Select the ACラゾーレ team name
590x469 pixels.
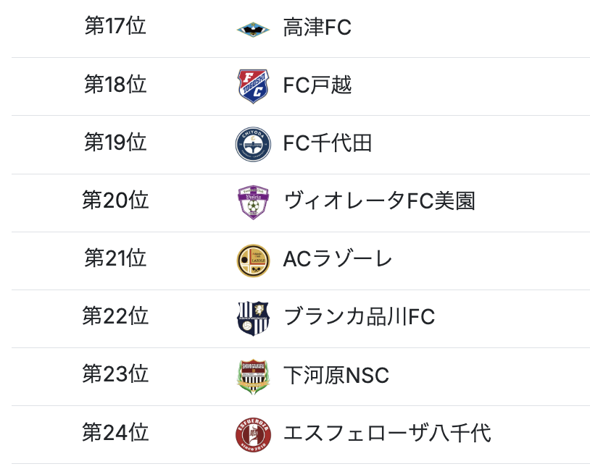click(x=338, y=259)
